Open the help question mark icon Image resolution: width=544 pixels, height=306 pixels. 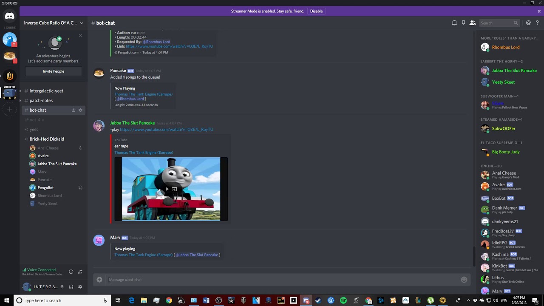coord(537,23)
